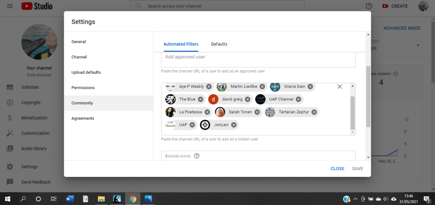
Task: Remove Martin Liedtke chip from list
Action: pyautogui.click(x=262, y=87)
